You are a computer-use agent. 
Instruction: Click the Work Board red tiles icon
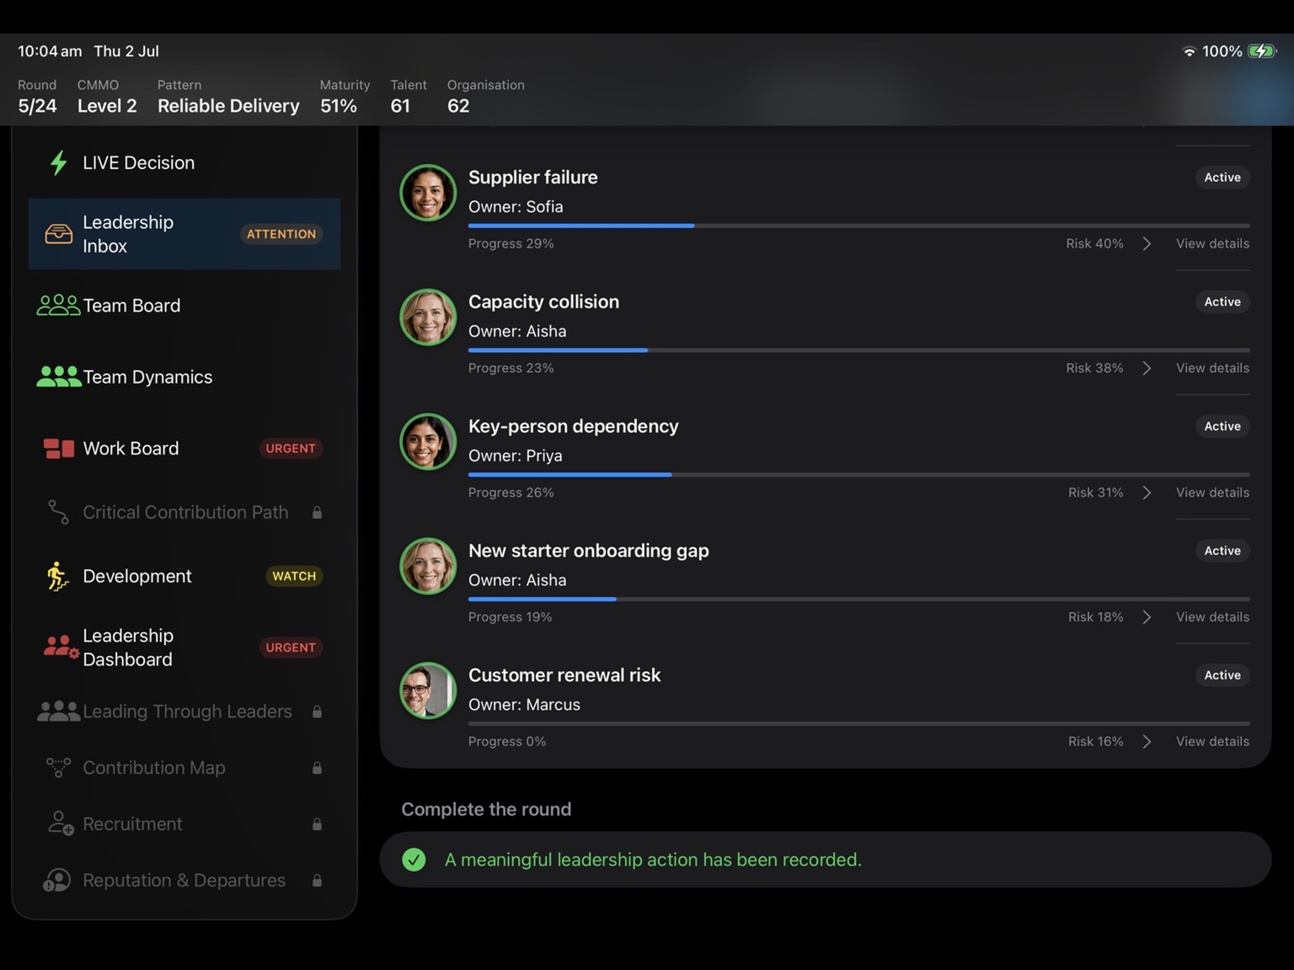coord(58,448)
